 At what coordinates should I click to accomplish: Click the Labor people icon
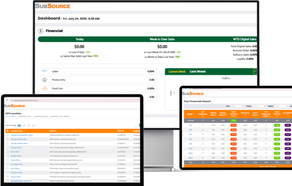[44, 71]
